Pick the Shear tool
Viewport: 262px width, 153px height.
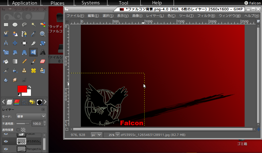pyautogui.click(x=15, y=52)
